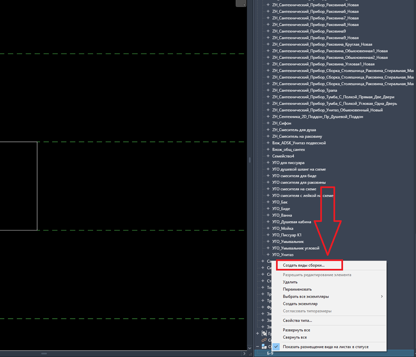416x357 pixels.
Task: Expand the 'УГО_Умывальник угловой' node
Action: coord(268,248)
